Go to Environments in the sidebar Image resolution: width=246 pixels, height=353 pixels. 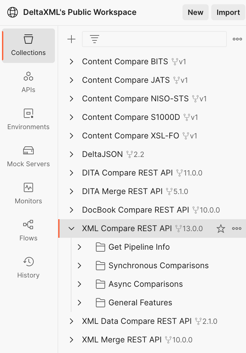(x=28, y=119)
